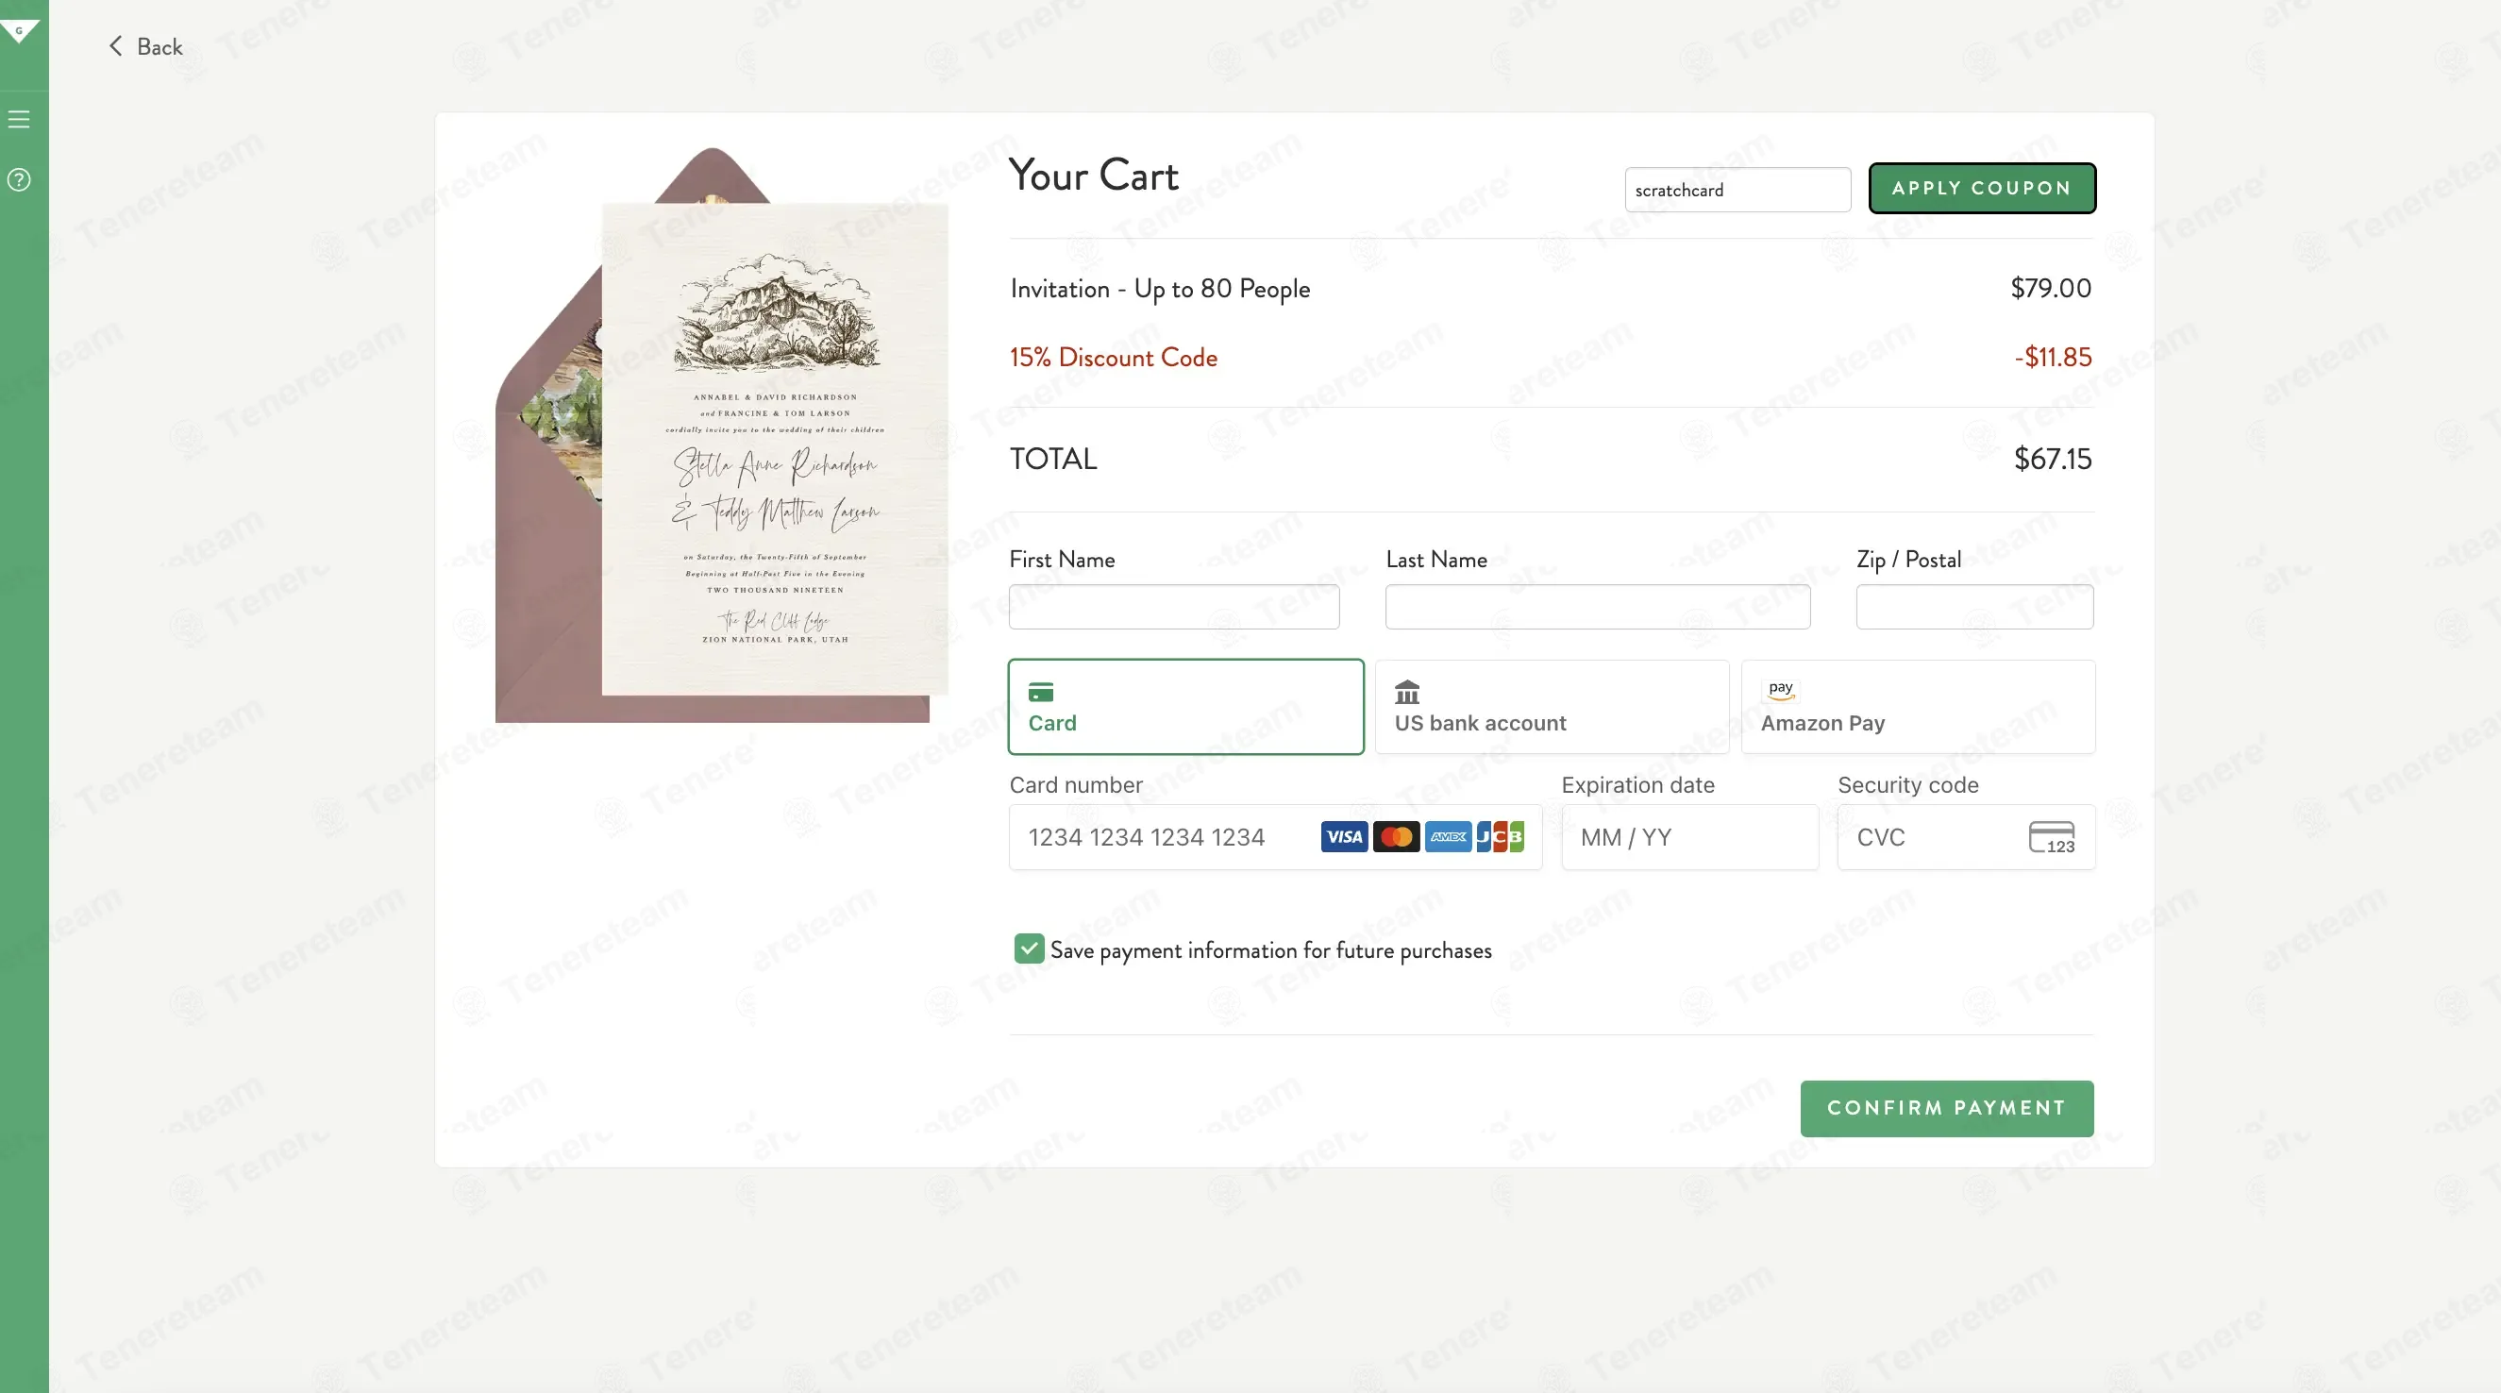Click the bank building icon
The image size is (2501, 1393).
(1407, 692)
